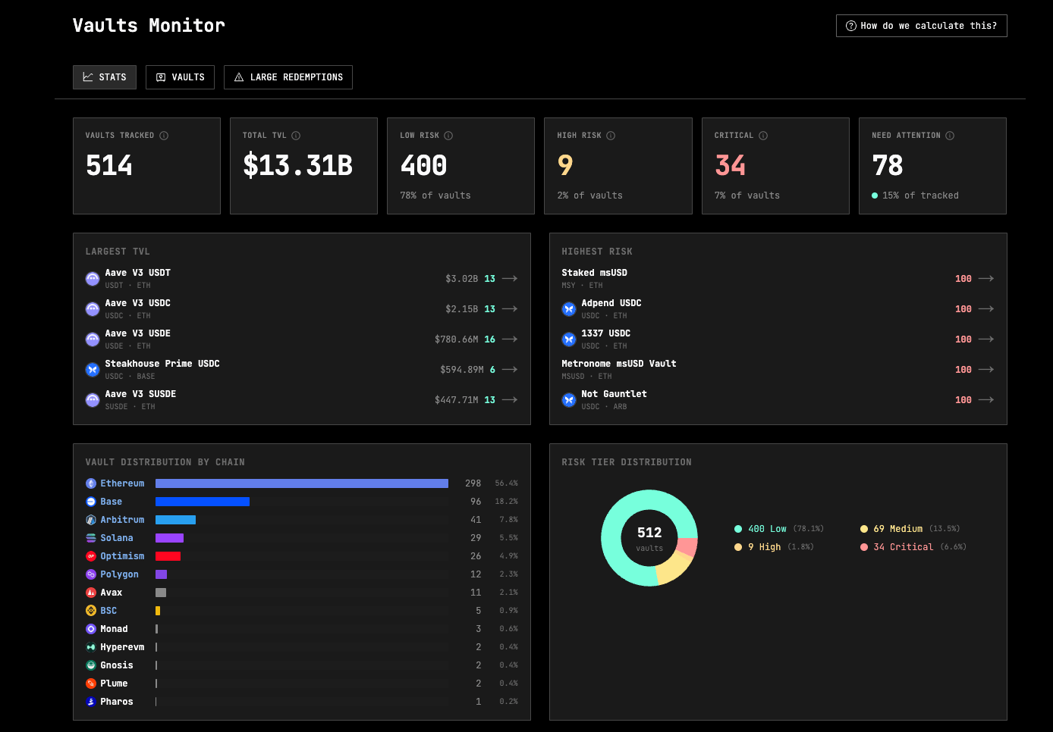Click the Solana chain icon
The height and width of the screenshot is (732, 1053).
pos(91,538)
